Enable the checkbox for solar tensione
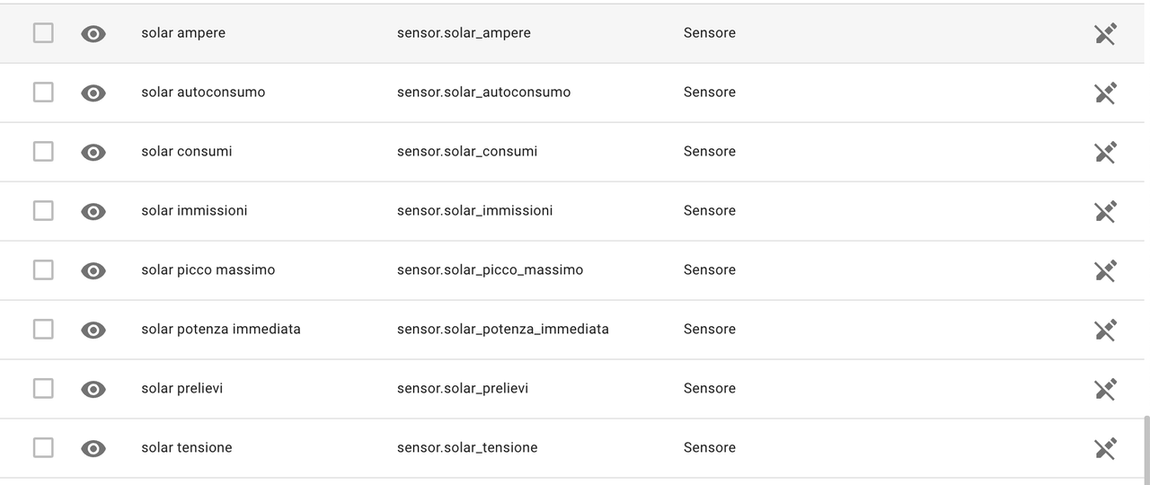The height and width of the screenshot is (485, 1150). coord(43,448)
